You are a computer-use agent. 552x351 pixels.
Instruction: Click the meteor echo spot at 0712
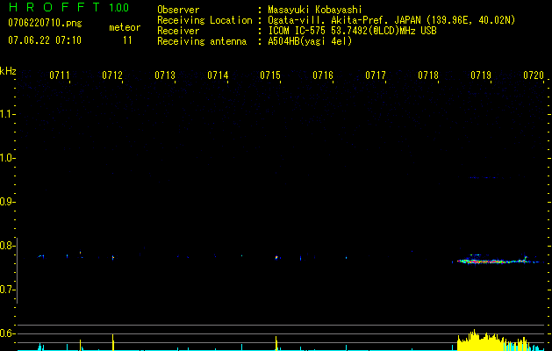click(x=113, y=257)
